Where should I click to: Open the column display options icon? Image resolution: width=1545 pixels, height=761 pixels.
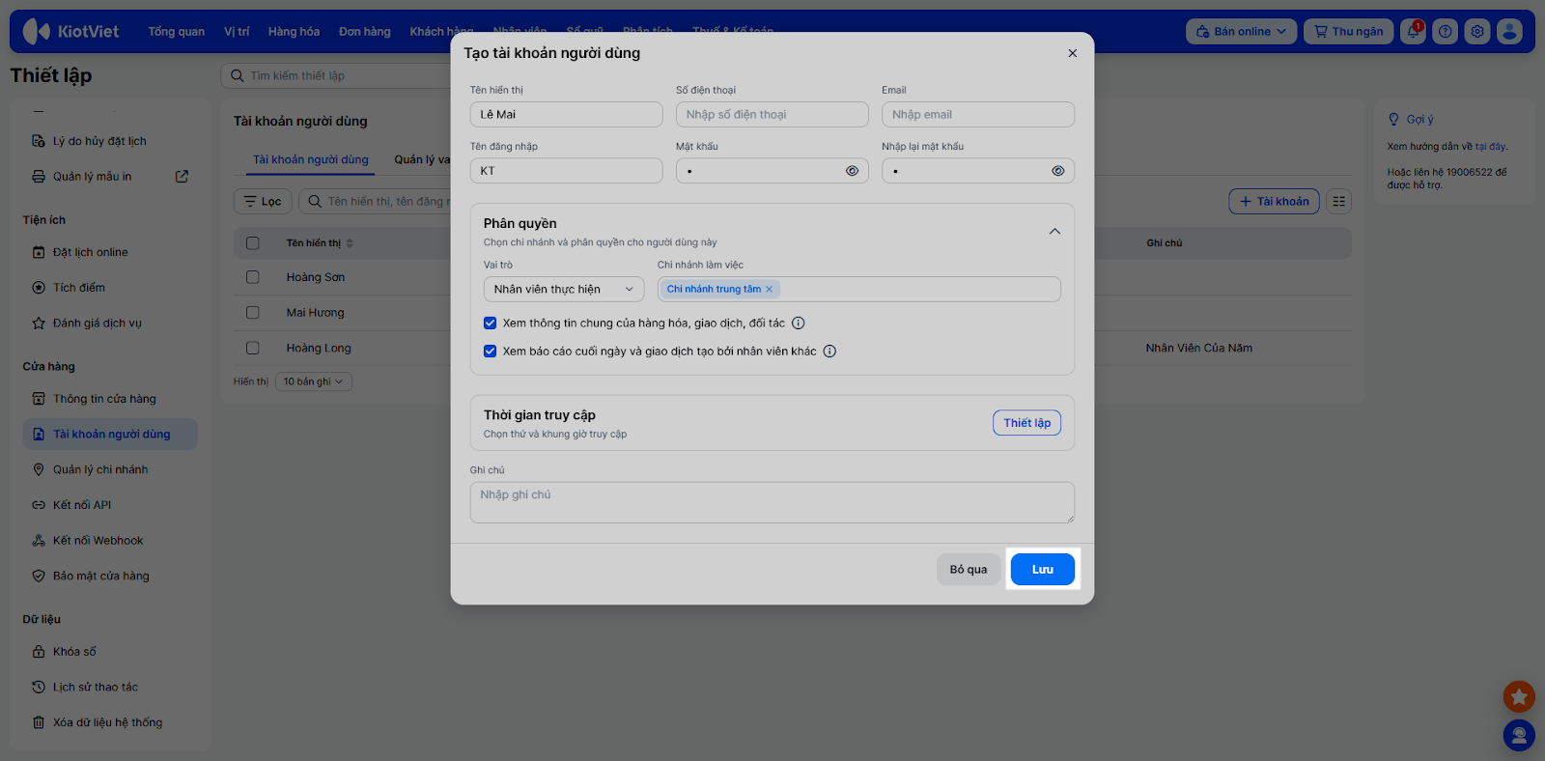tap(1338, 202)
